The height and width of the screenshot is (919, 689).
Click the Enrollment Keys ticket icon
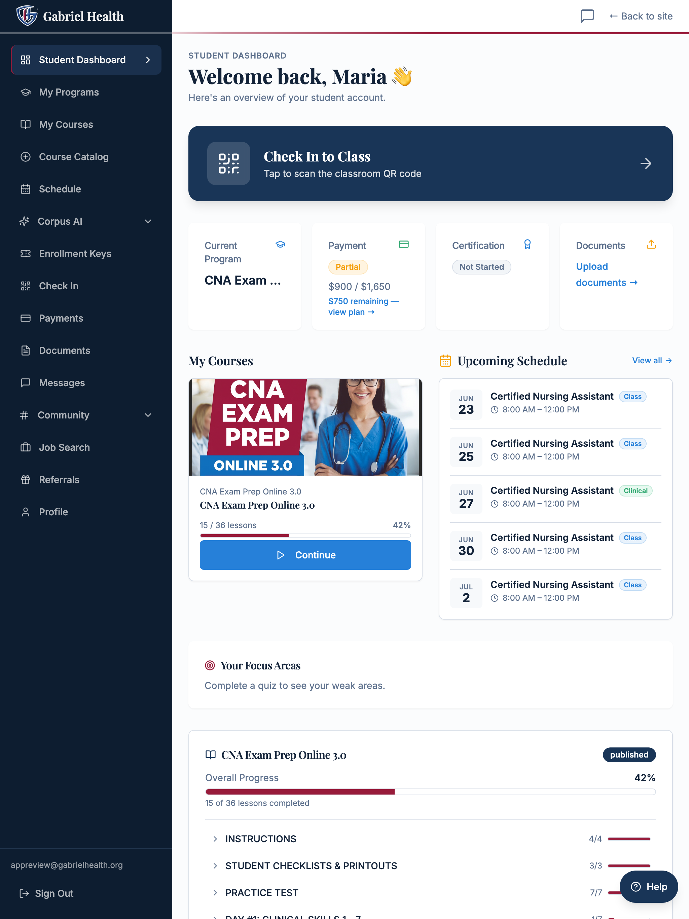click(25, 253)
